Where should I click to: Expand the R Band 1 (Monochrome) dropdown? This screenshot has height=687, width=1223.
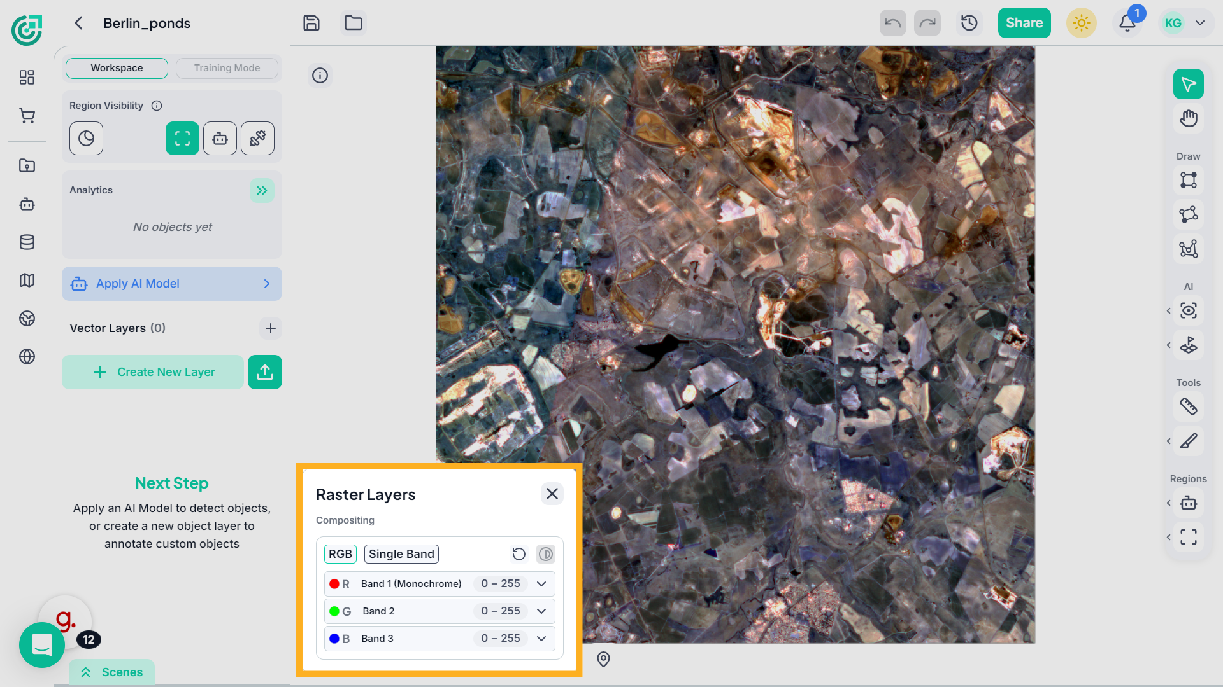(x=541, y=584)
